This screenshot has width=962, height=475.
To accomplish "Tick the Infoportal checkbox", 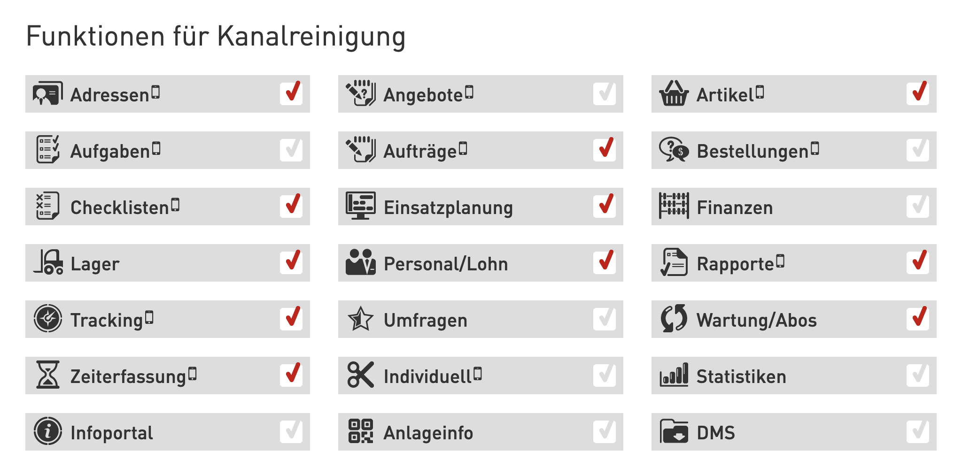I will (x=291, y=431).
